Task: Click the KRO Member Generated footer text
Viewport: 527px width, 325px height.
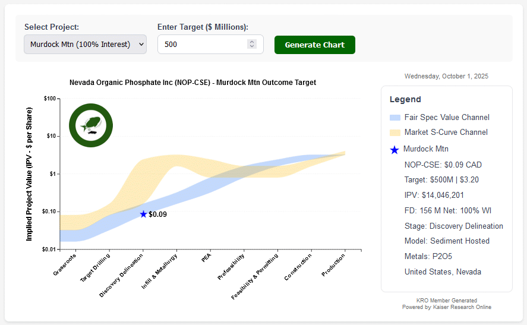Action: (x=447, y=301)
